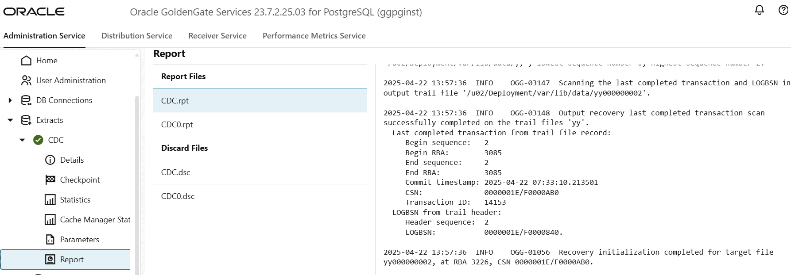
Task: Click the 'Begin RBA:' line value 3085
Action: click(x=493, y=153)
